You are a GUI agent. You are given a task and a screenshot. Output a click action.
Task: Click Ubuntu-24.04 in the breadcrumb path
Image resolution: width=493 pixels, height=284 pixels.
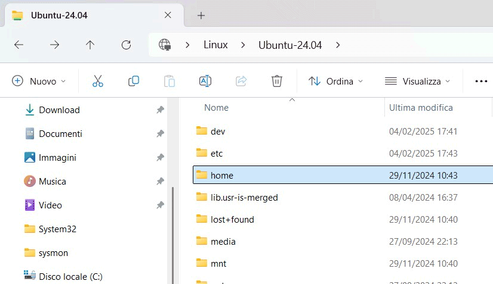coord(290,45)
